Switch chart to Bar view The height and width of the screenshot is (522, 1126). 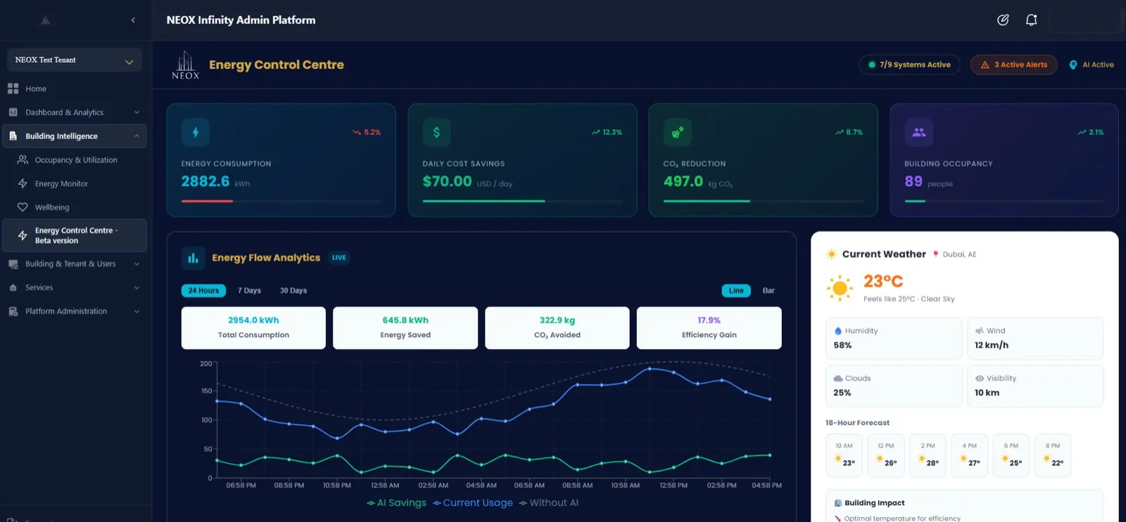pos(768,290)
